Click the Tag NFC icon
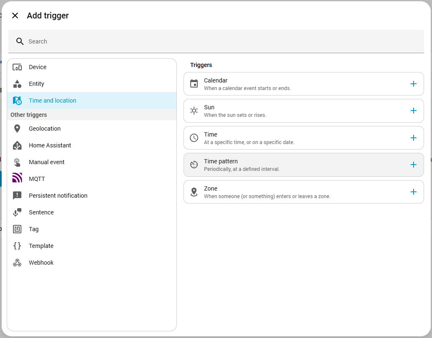The width and height of the screenshot is (432, 338). tap(17, 229)
